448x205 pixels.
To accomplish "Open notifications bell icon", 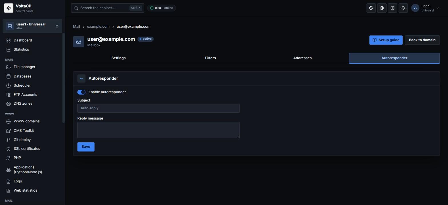I will [x=403, y=8].
